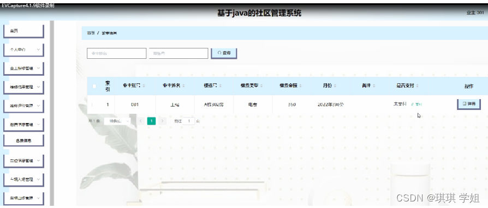The image size is (488, 208).
Task: Sort table by 备注 column
Action: pyautogui.click(x=374, y=86)
